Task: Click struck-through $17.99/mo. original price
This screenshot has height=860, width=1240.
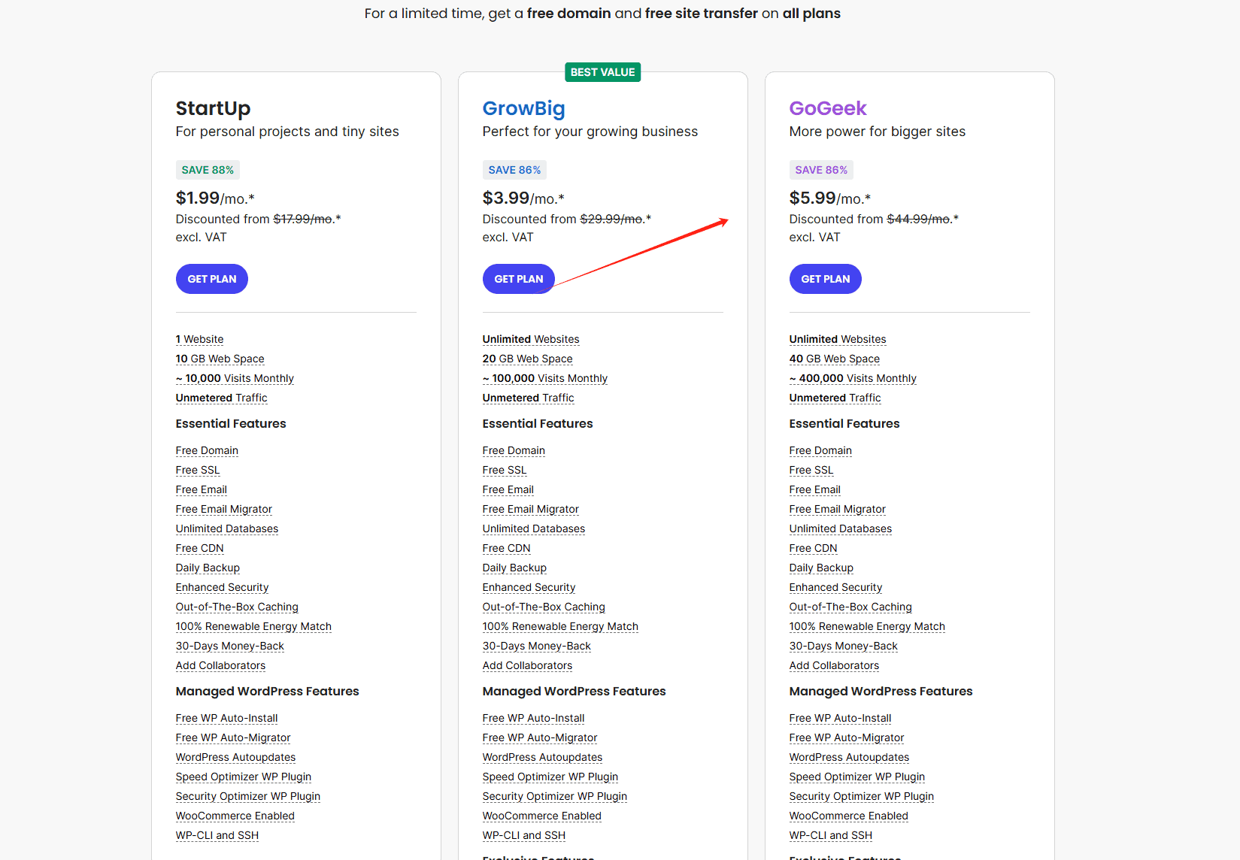Action: [x=303, y=219]
